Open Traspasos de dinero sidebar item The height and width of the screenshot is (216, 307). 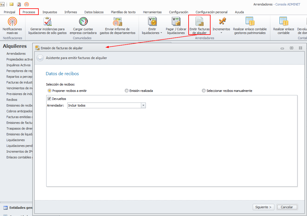tap(19, 128)
